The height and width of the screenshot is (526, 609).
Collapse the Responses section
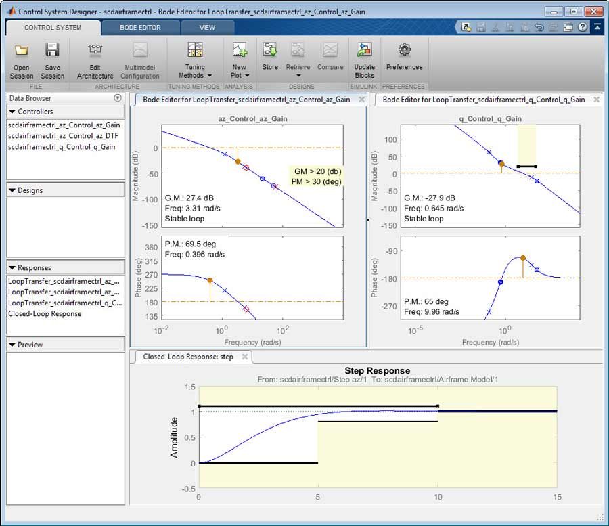pyautogui.click(x=12, y=267)
